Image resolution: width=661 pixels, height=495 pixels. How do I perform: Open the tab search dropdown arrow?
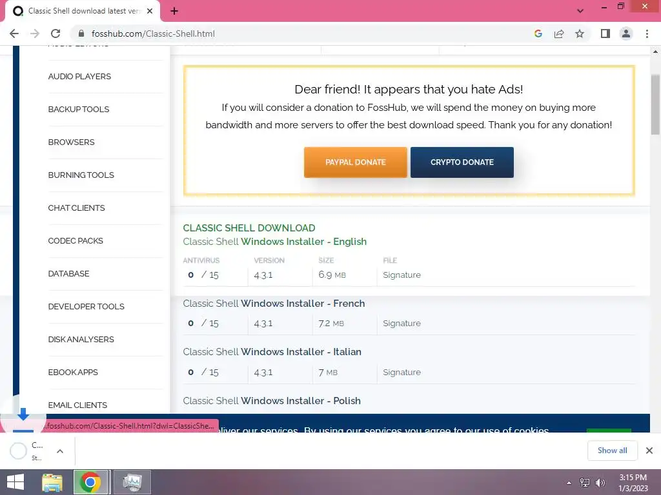tap(580, 10)
